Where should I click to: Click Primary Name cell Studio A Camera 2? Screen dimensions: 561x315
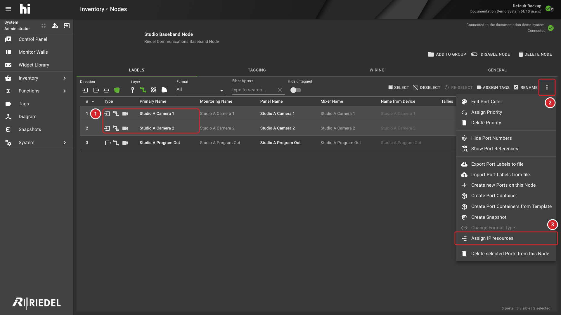click(157, 128)
